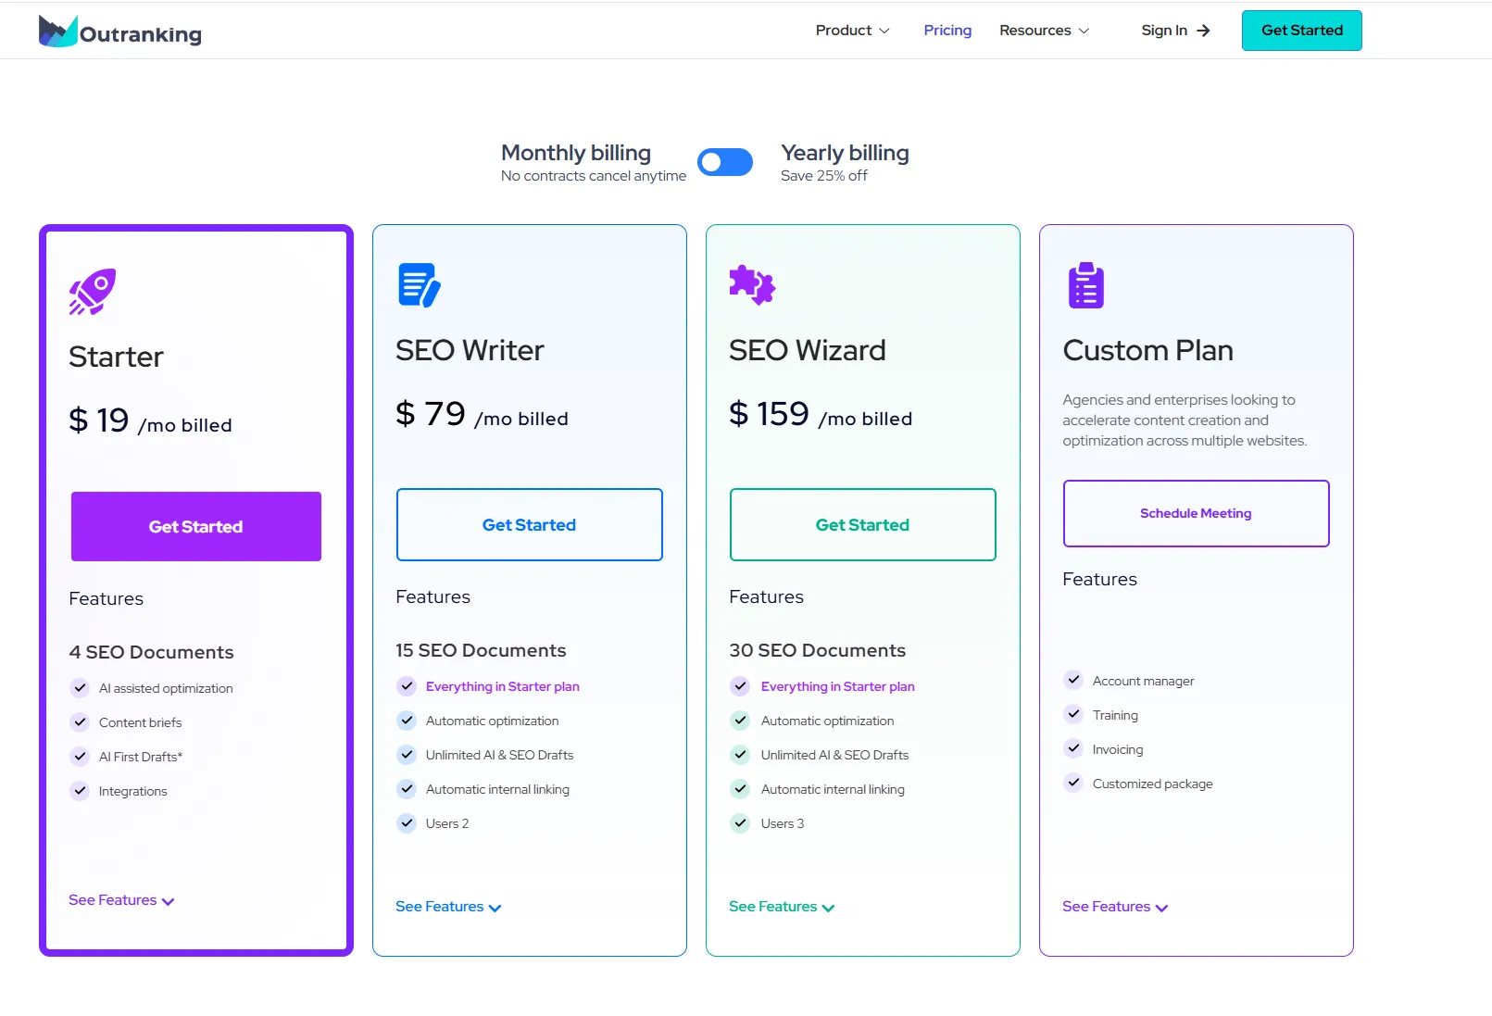The height and width of the screenshot is (1016, 1492).
Task: Click Schedule Meeting on the Custom Plan
Action: pyautogui.click(x=1196, y=513)
